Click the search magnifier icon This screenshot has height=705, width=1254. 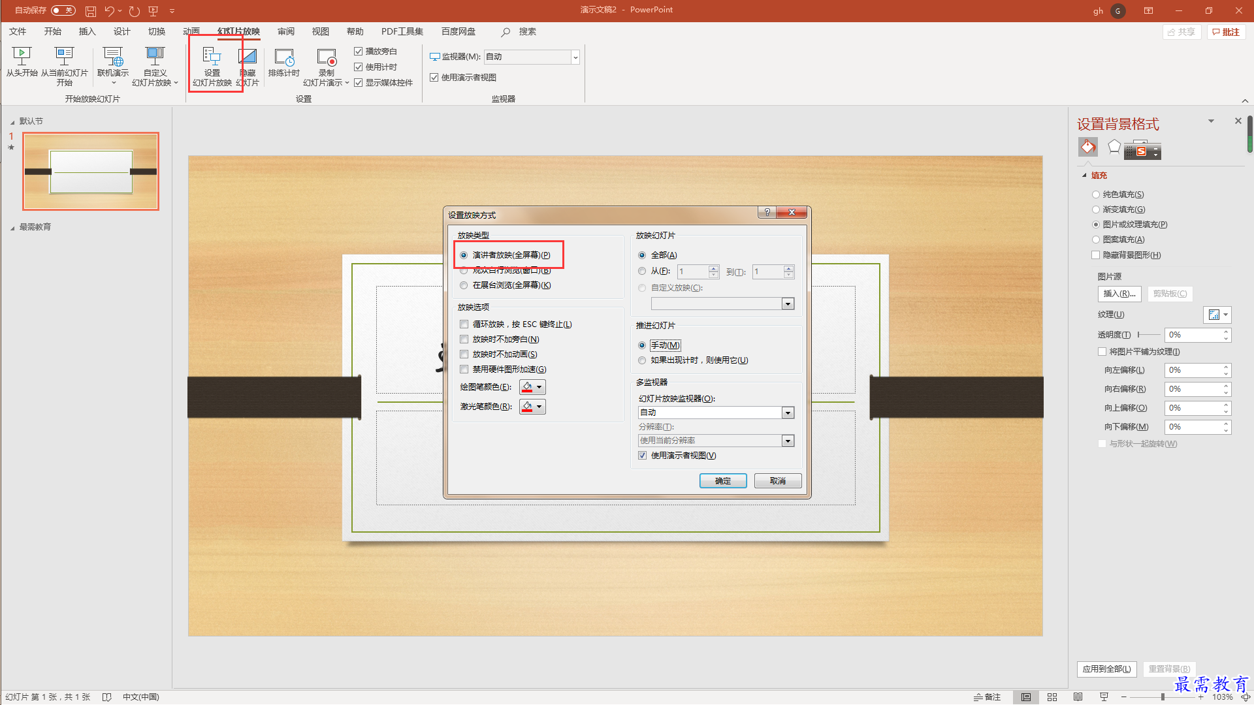pos(506,32)
